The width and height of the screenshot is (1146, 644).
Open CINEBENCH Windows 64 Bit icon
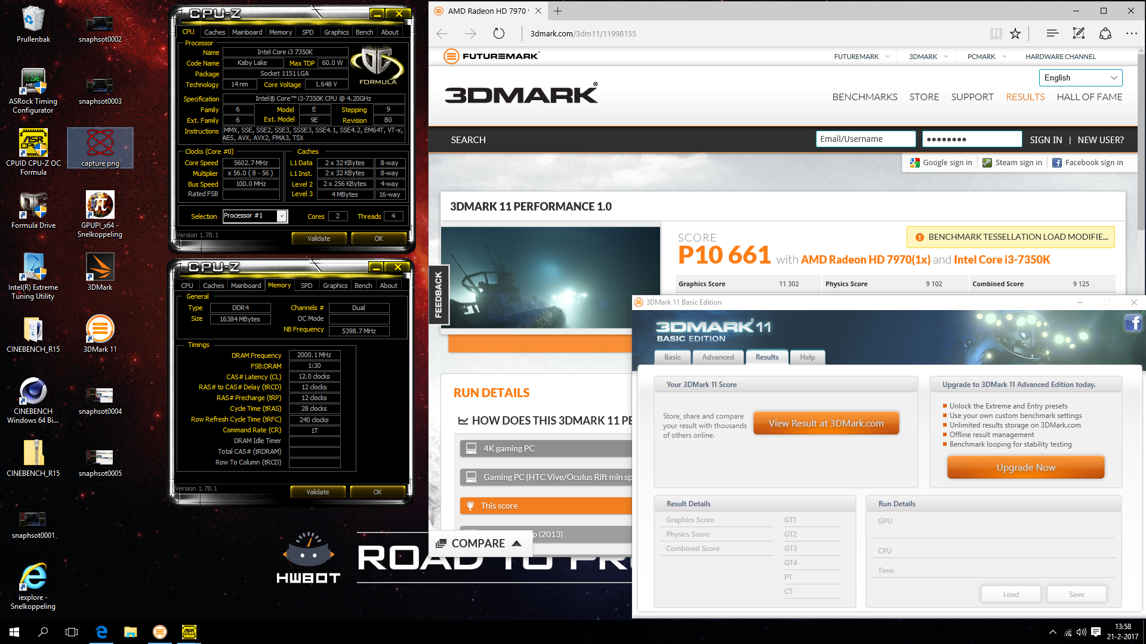tap(33, 401)
